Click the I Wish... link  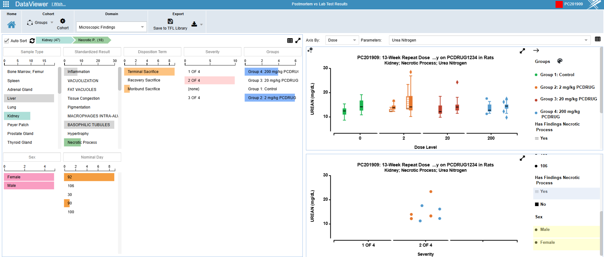point(59,4)
